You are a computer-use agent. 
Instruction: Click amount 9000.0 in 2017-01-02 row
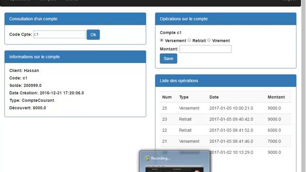[274, 152]
